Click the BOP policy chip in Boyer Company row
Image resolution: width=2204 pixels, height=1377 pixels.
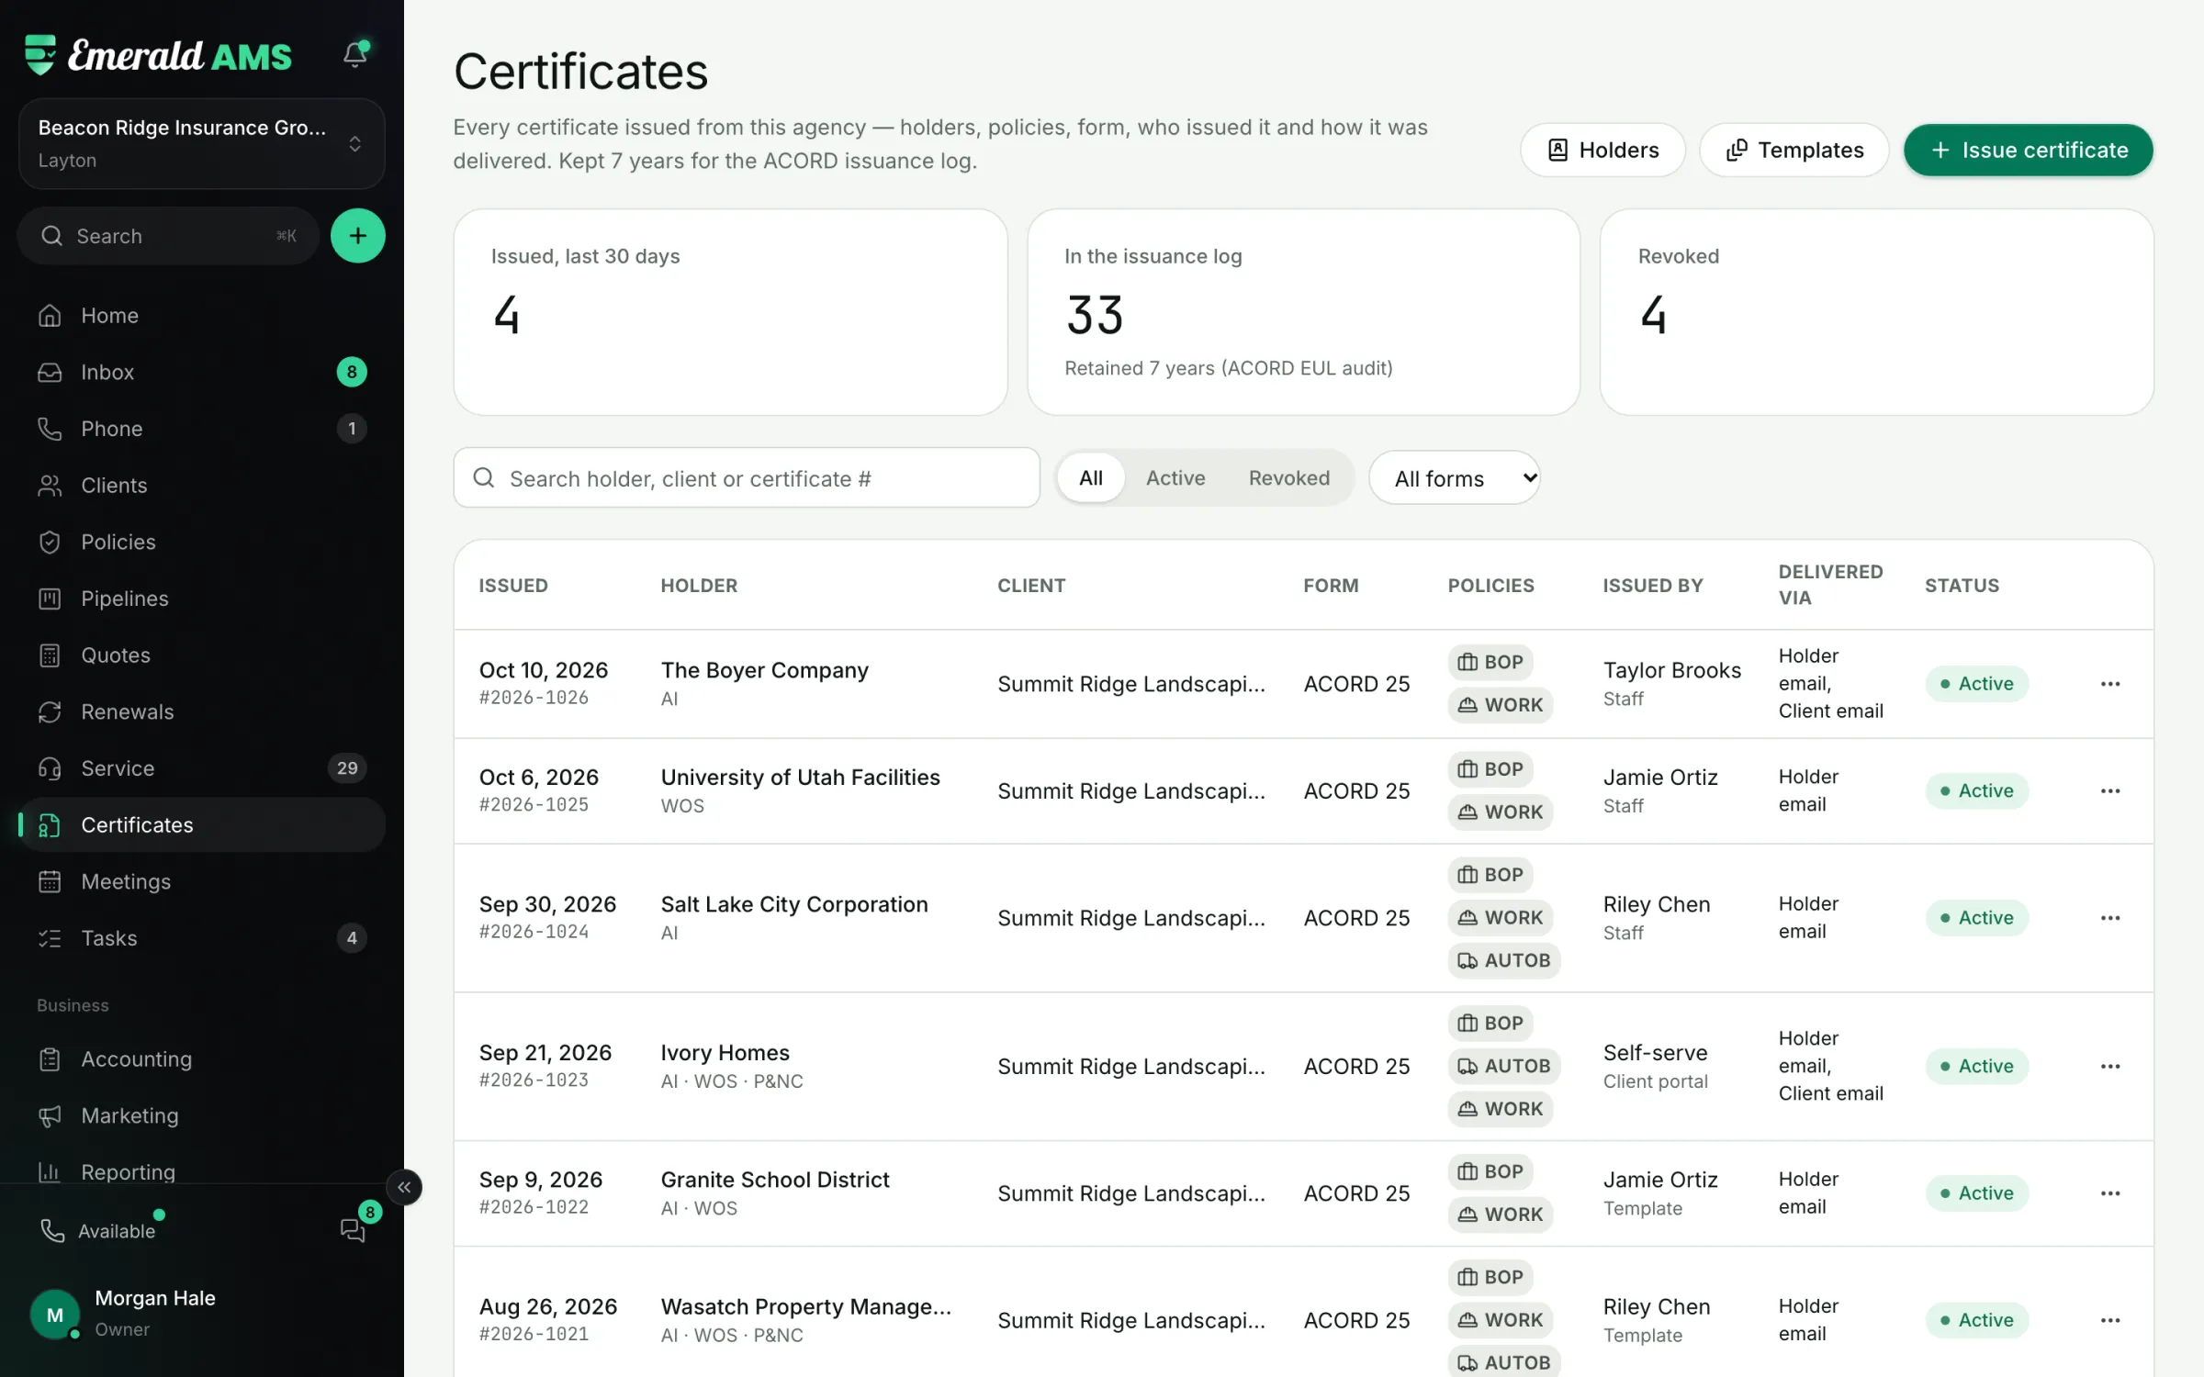pos(1490,662)
